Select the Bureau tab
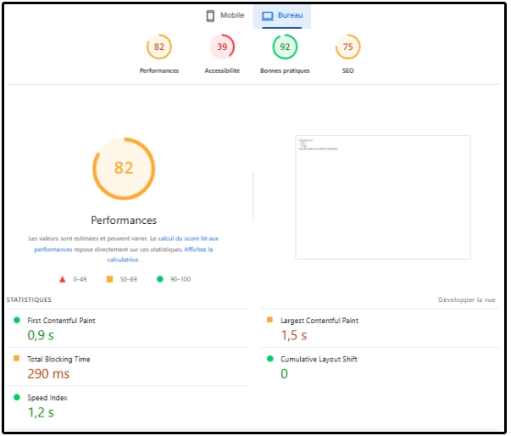 281,15
